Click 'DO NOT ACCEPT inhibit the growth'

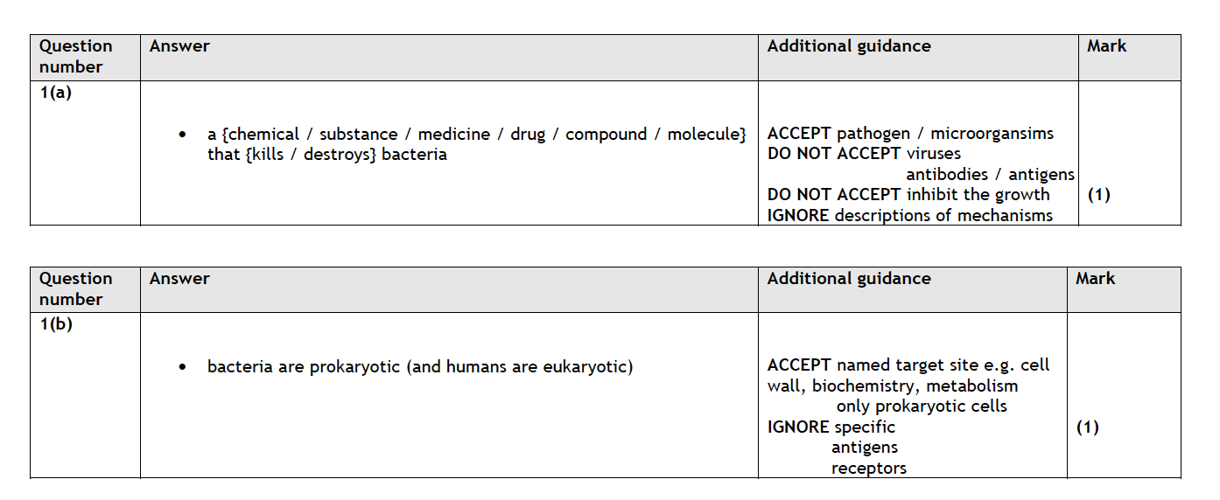pos(908,194)
